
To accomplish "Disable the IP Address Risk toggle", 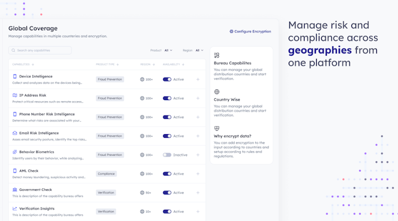I will (x=167, y=99).
